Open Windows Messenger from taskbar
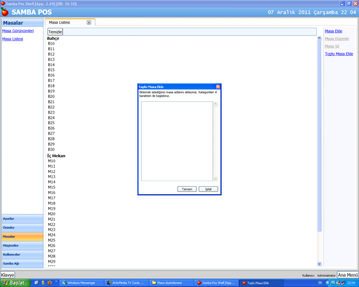 [x=81, y=283]
